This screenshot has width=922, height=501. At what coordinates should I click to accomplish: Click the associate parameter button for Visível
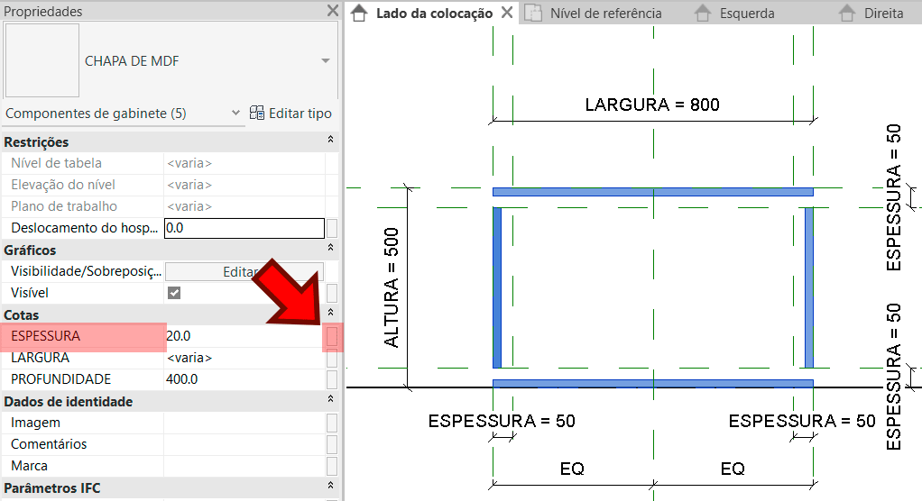[332, 293]
